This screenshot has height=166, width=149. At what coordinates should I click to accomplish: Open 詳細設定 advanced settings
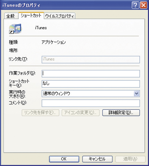point(121,113)
